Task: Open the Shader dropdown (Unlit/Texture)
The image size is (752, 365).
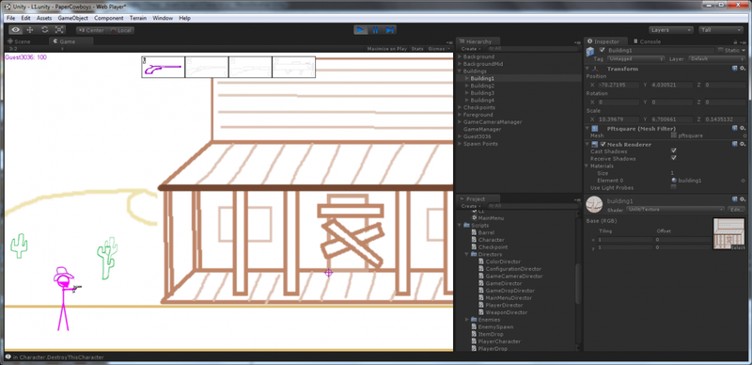Action: click(x=675, y=210)
